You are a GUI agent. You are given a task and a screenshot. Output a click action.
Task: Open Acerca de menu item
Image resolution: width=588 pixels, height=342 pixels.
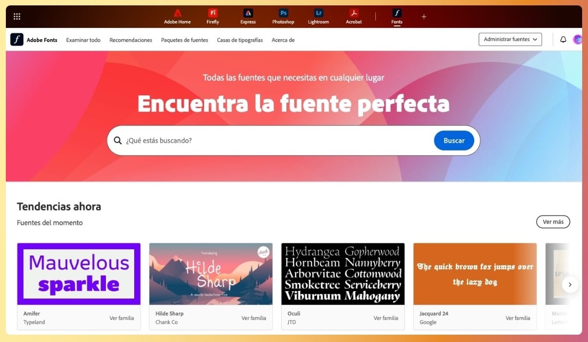[x=283, y=40]
